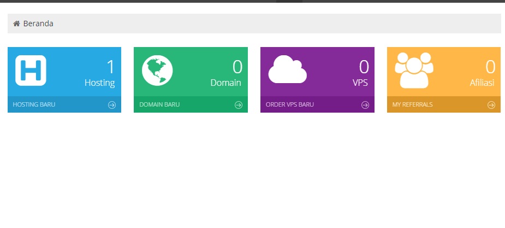Click the VPS count number 0
Screen dimensions: 505x228
pos(364,67)
